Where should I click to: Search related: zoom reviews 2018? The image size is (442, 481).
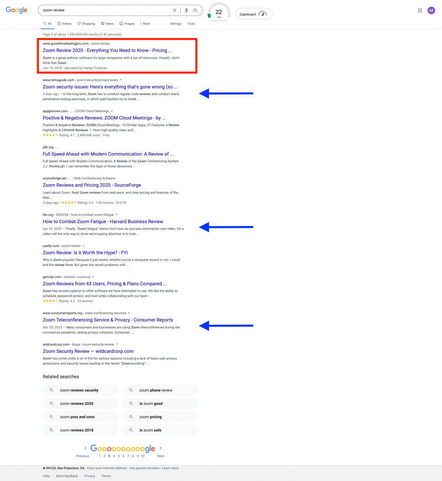80,430
